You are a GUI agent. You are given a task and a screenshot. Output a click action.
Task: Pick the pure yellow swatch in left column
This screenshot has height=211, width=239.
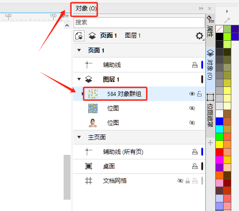click(x=219, y=144)
